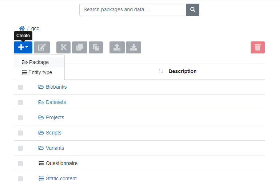This screenshot has width=279, height=185.
Task: Click the download icon button
Action: click(x=133, y=47)
